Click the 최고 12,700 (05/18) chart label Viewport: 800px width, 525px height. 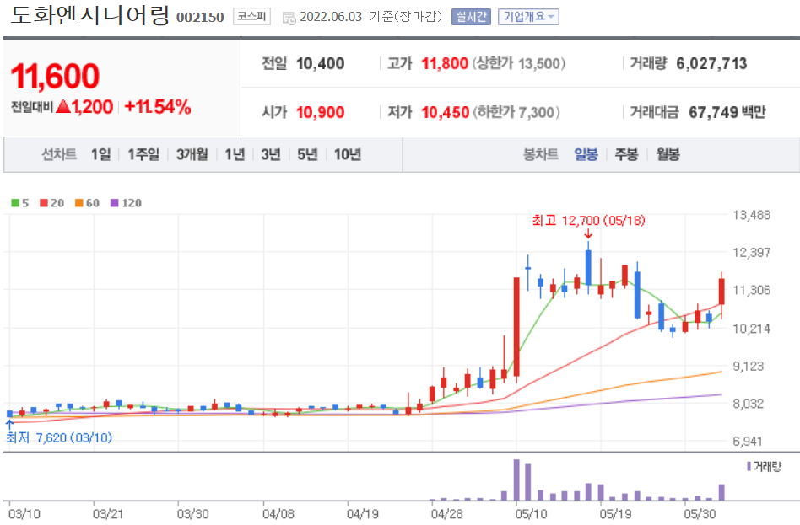pos(588,220)
